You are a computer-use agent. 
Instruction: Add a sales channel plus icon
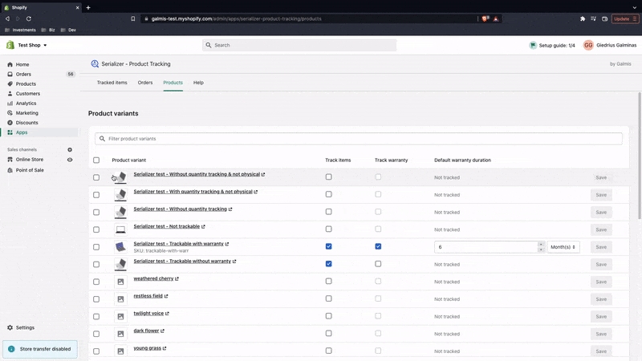[70, 150]
